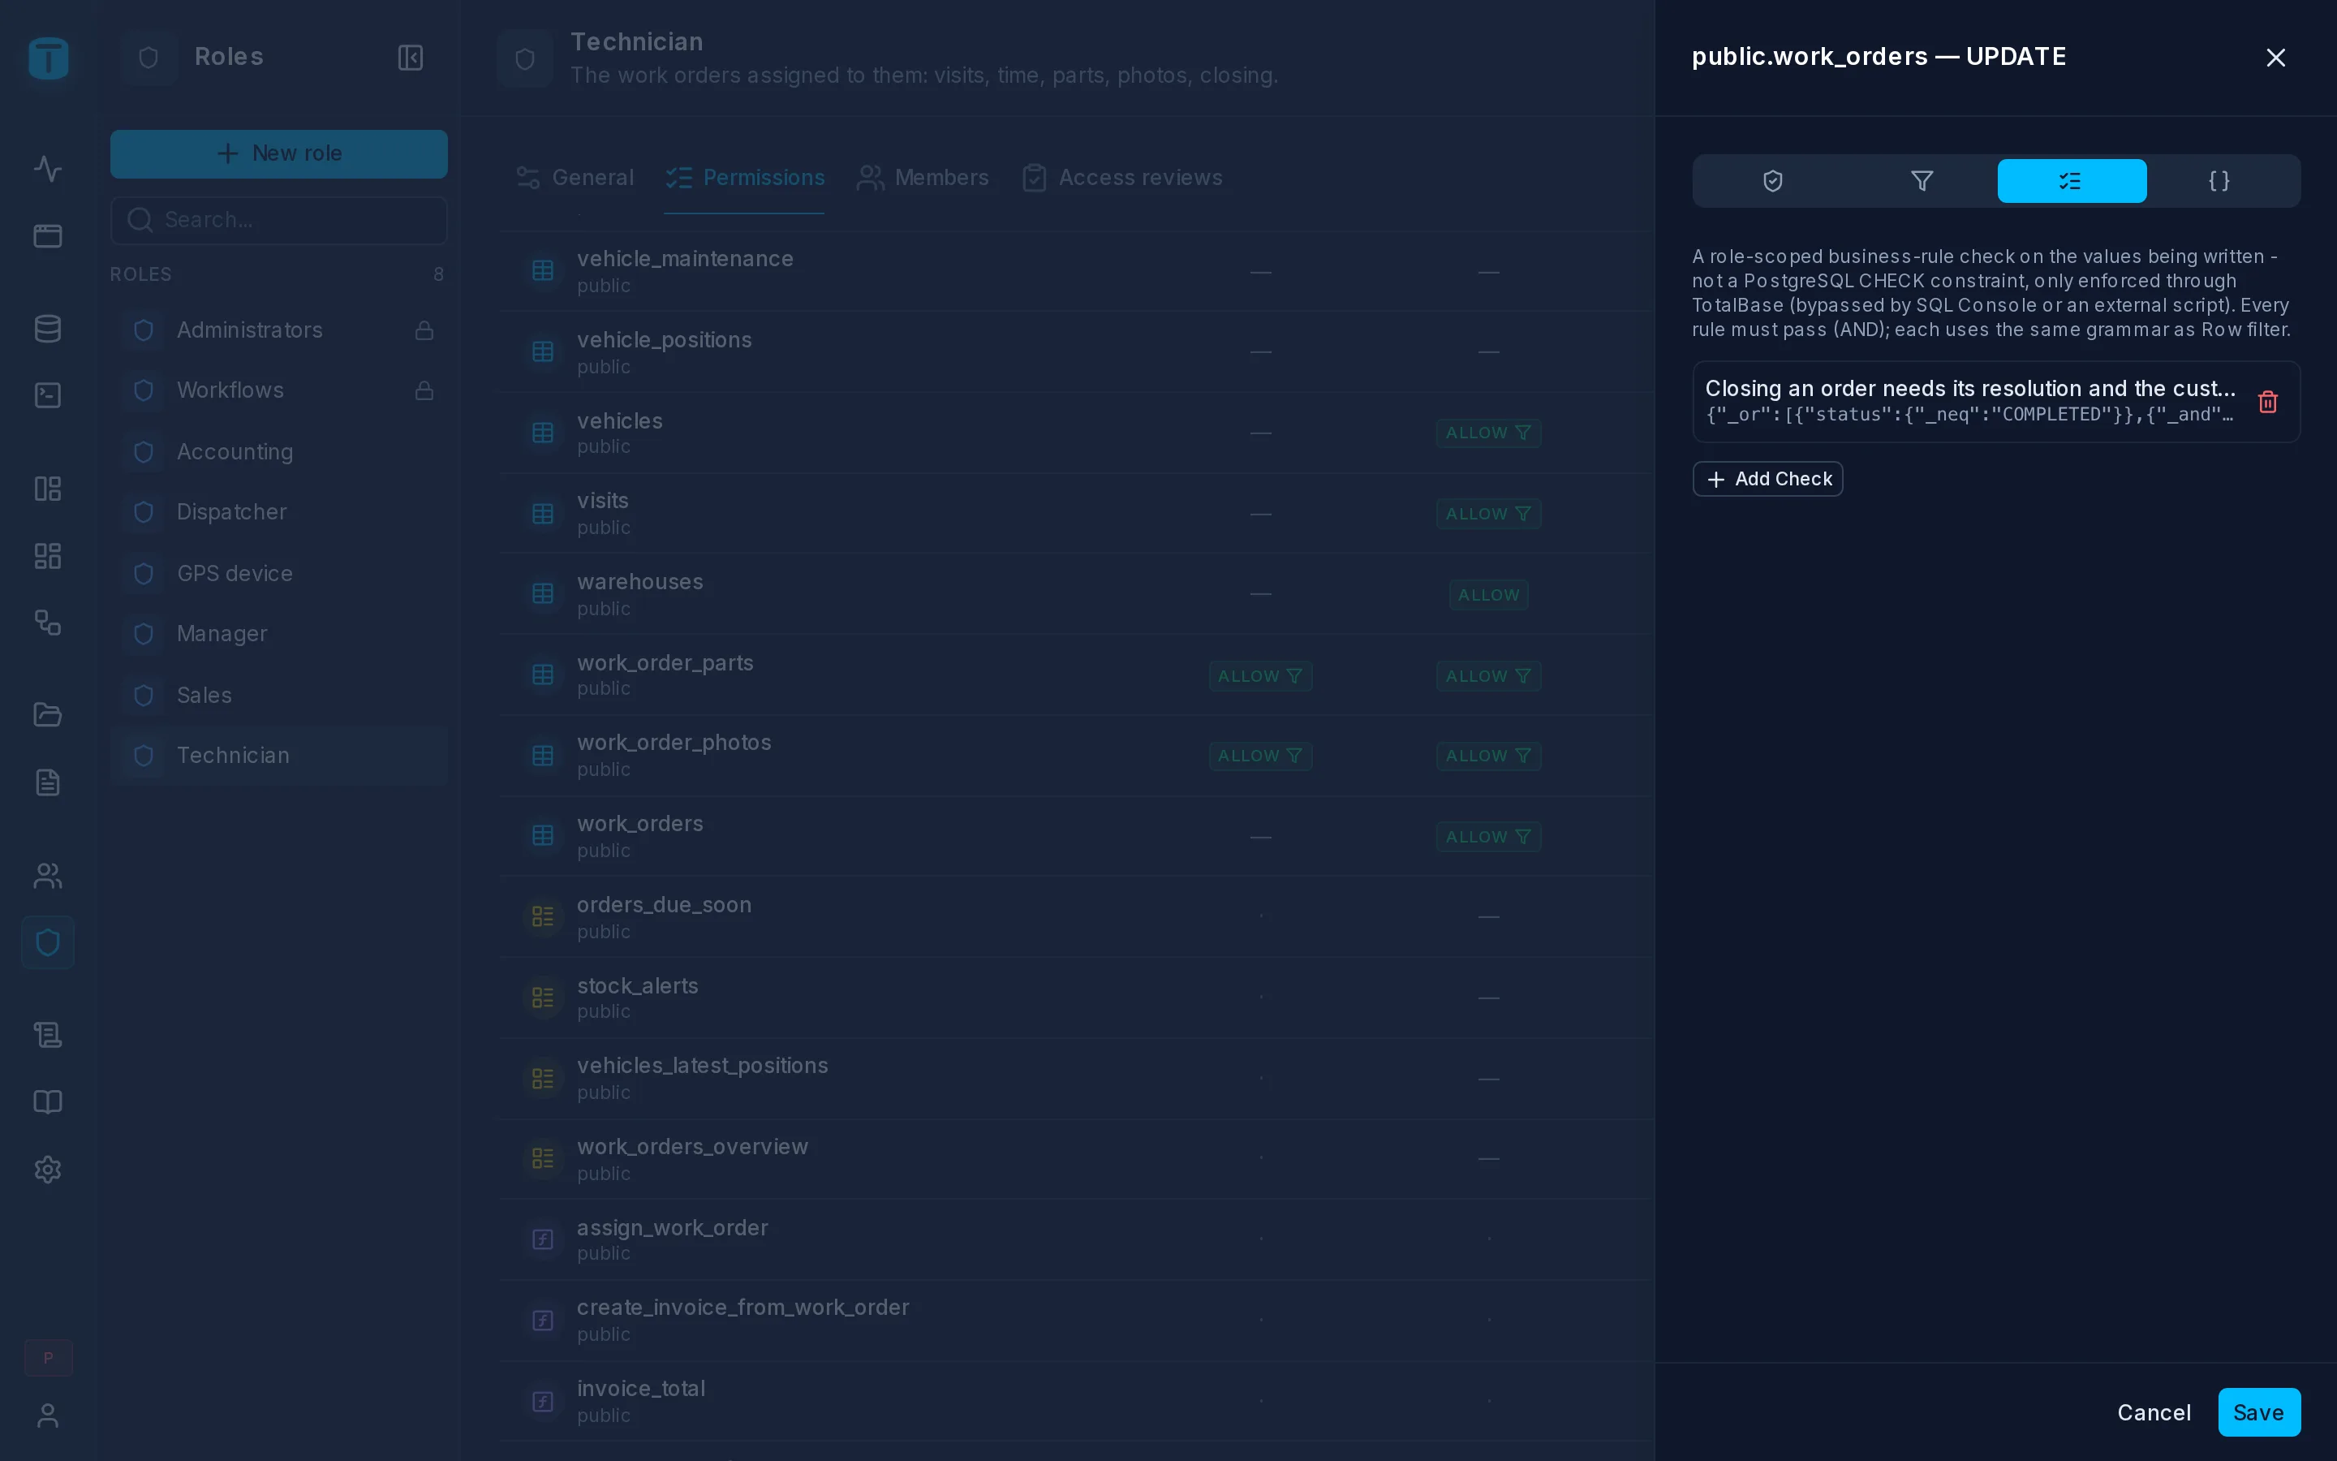Cancel the permission edit panel
The height and width of the screenshot is (1461, 2337).
tap(2154, 1412)
